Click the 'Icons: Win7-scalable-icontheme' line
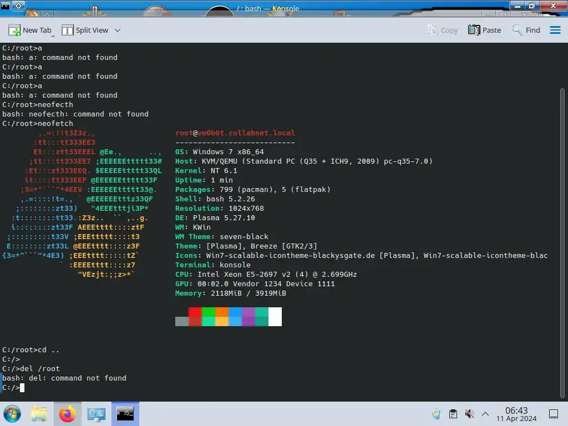The width and height of the screenshot is (568, 426). pos(362,255)
